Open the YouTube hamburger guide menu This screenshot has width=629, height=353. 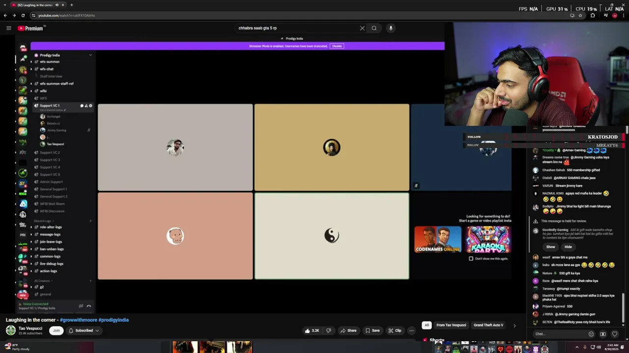click(8, 28)
